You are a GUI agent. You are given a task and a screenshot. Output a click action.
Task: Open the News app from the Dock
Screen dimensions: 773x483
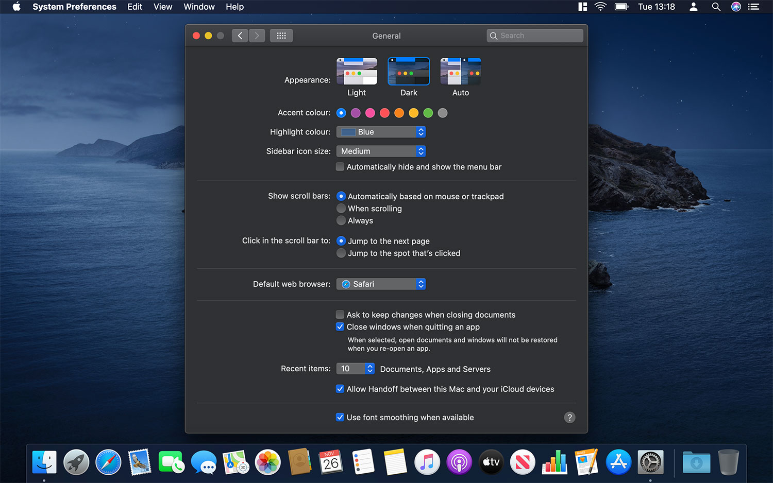523,462
